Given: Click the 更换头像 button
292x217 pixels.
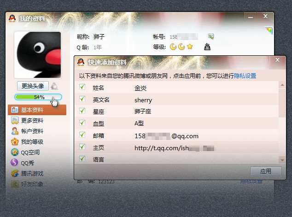Looking at the screenshot, I should pos(33,86).
